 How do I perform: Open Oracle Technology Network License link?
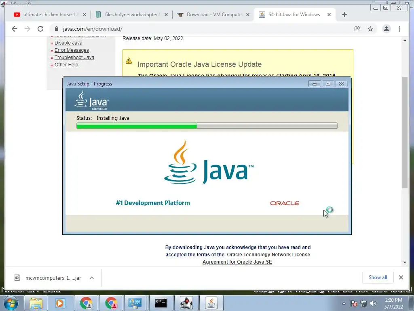click(x=268, y=255)
